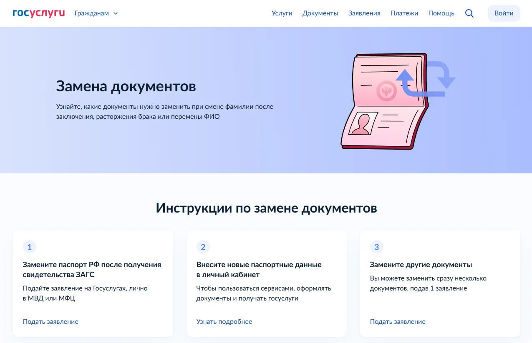Select the step 3 number badge

(x=376, y=247)
